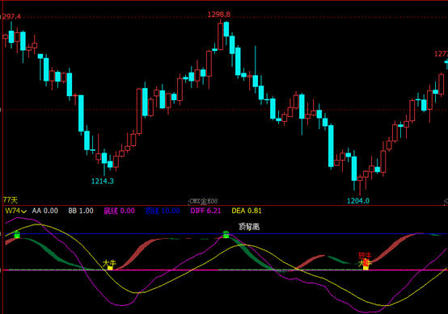Select the DEA 0.81 readout
This screenshot has width=448, height=314.
pyautogui.click(x=247, y=211)
